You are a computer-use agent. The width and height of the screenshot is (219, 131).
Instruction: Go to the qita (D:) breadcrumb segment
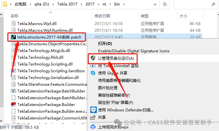[42, 4]
